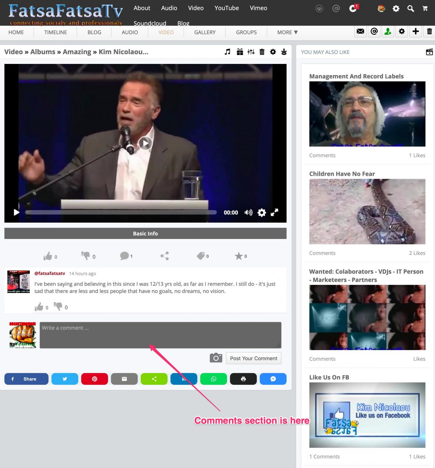Open the Vimeo menu item

click(x=259, y=8)
